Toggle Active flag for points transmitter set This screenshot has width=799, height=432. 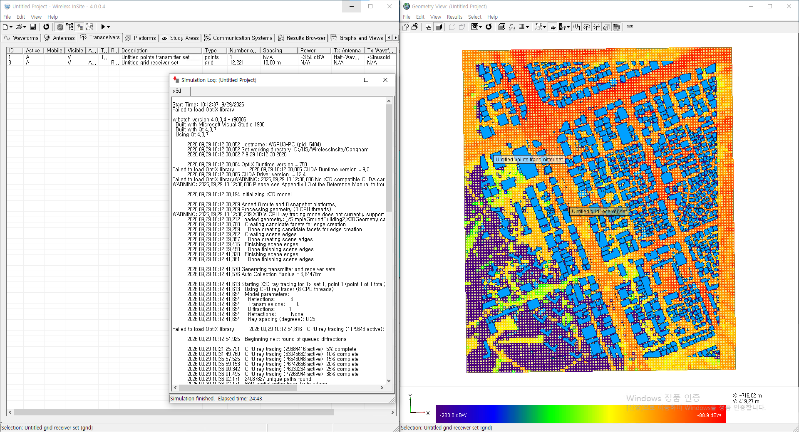point(27,57)
